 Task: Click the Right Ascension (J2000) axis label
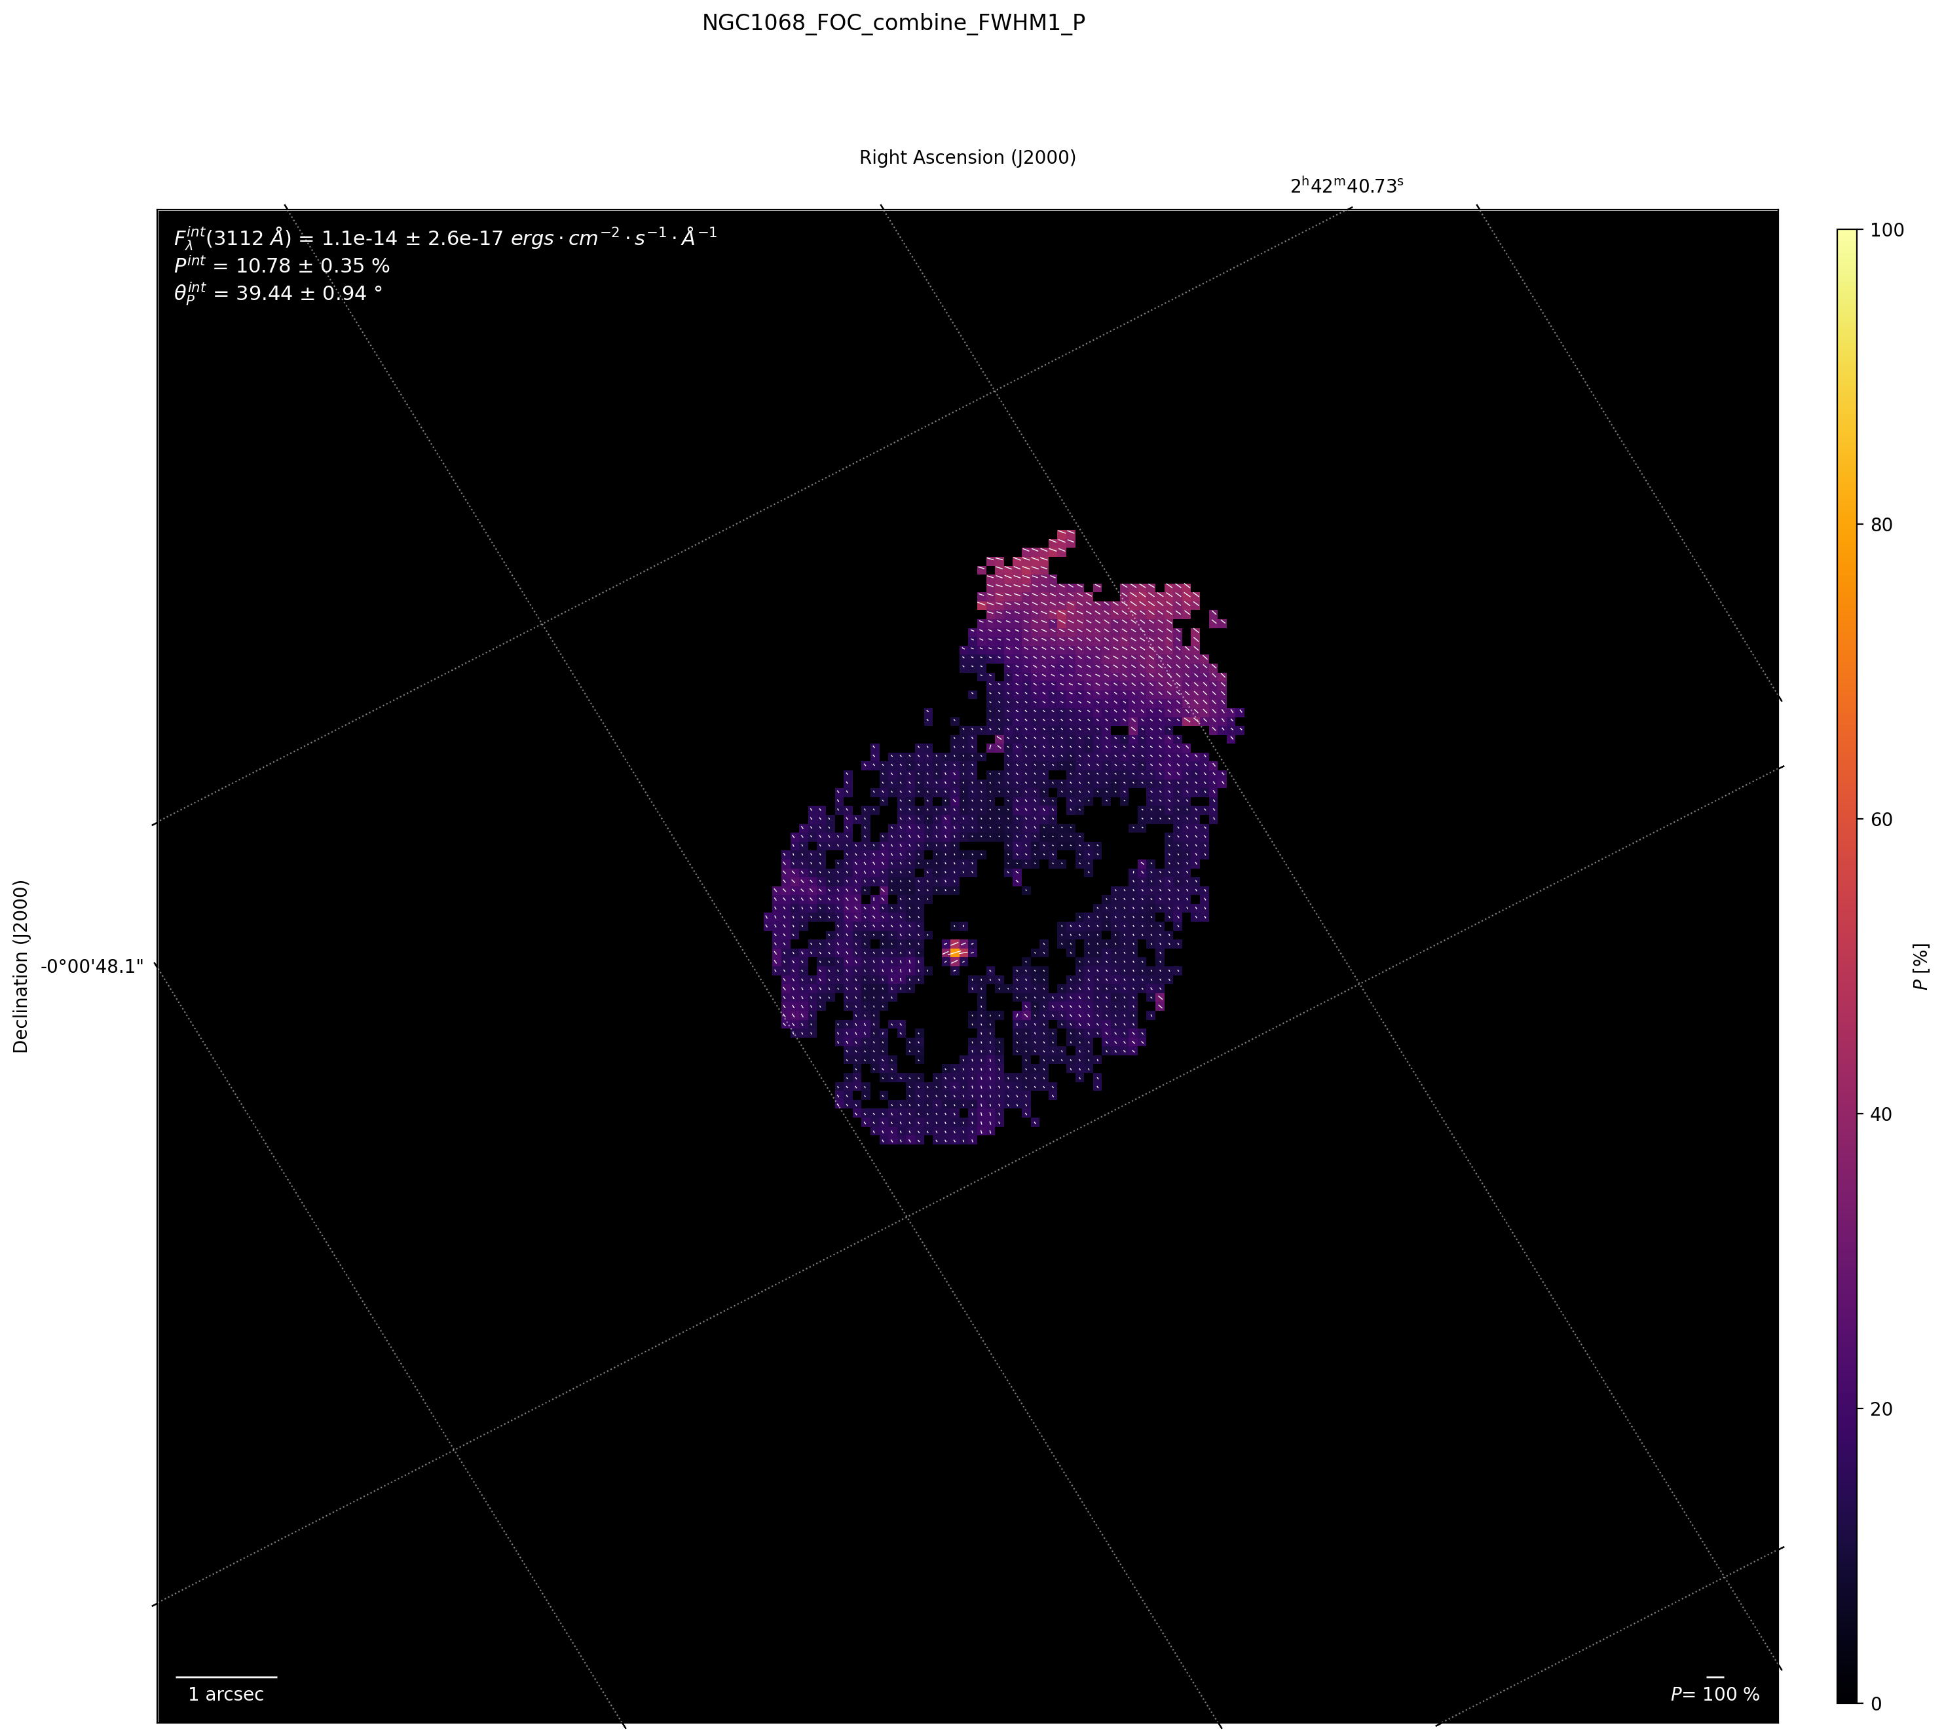[x=966, y=157]
